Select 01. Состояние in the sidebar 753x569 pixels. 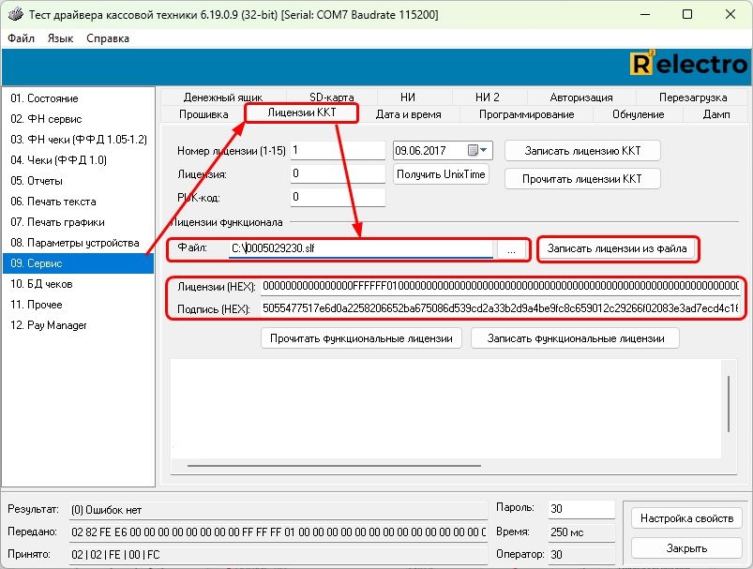44,98
